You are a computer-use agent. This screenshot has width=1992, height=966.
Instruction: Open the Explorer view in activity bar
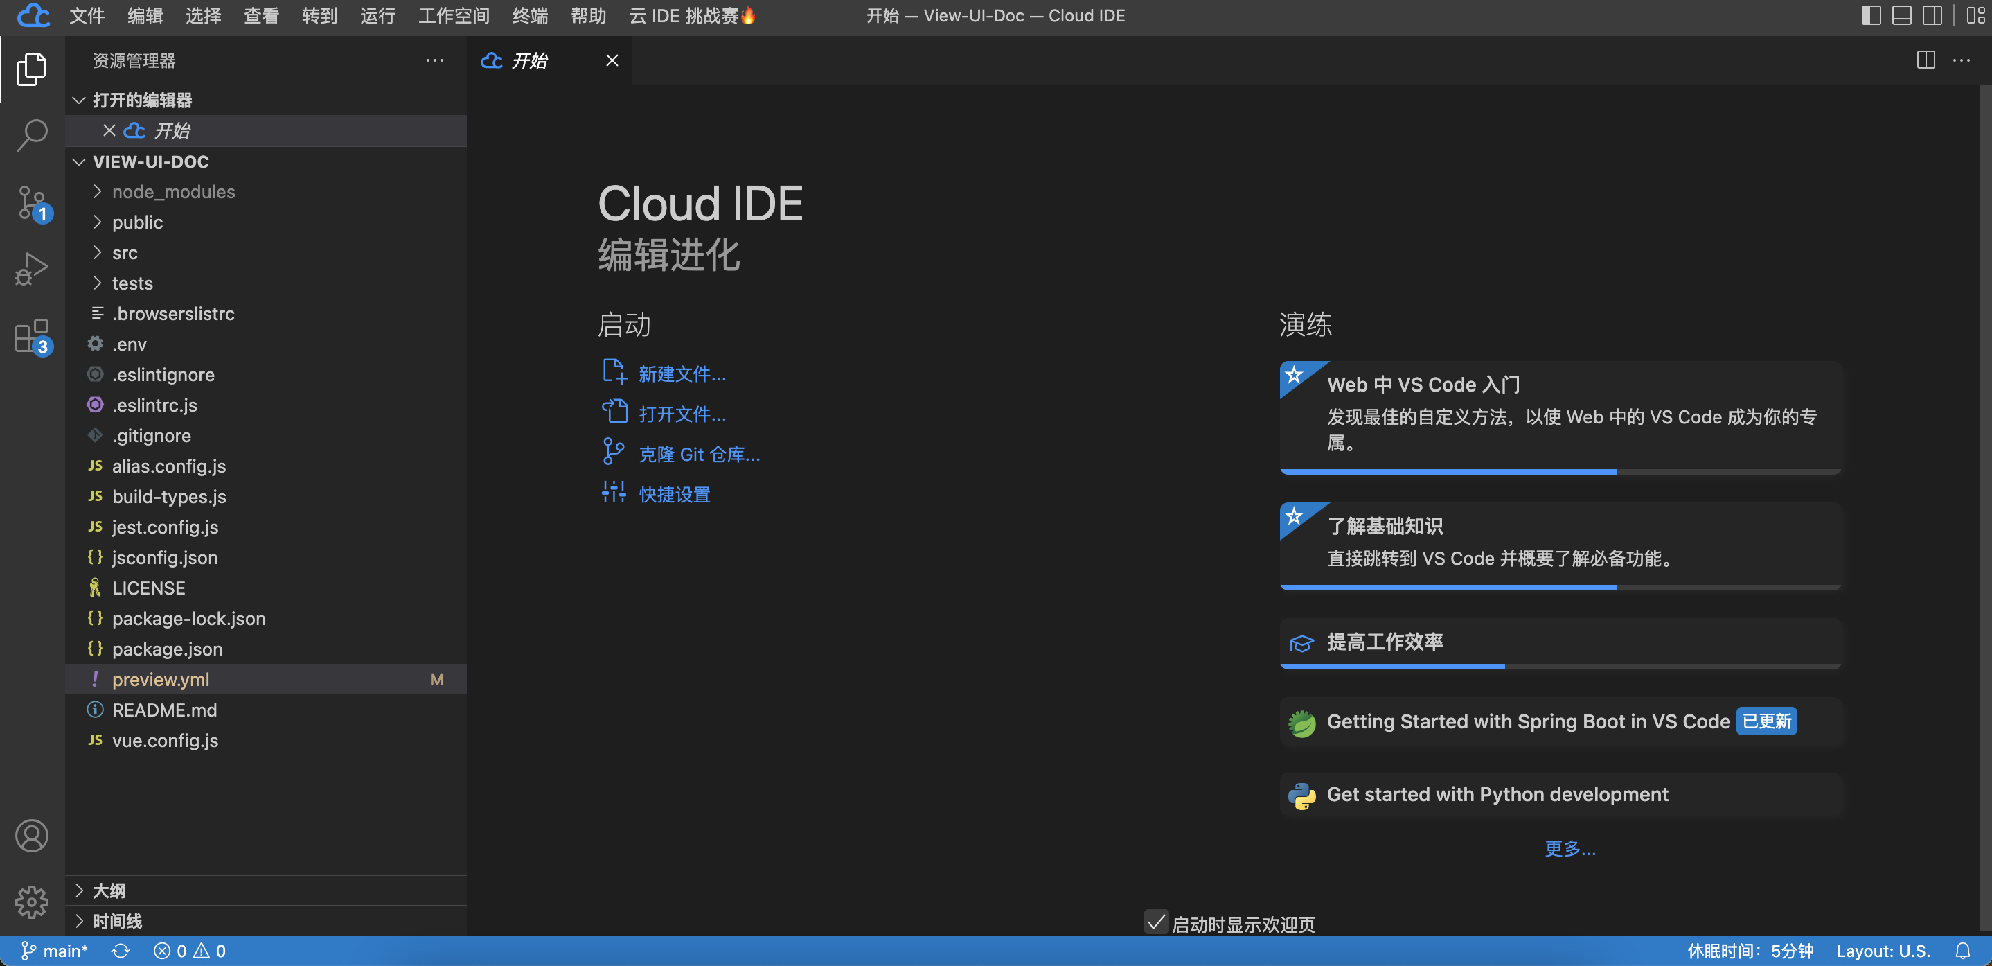pyautogui.click(x=32, y=69)
